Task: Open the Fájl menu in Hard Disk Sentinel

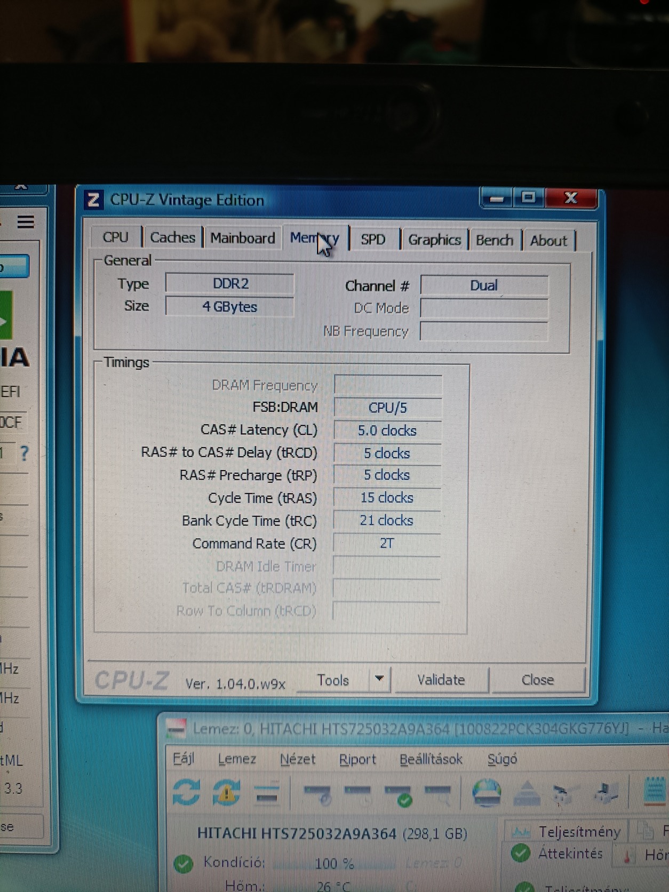Action: pos(184,758)
